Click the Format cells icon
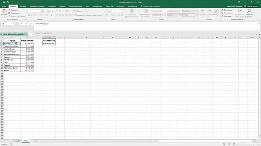Screen dimensions: 261x146 [x=216, y=11]
